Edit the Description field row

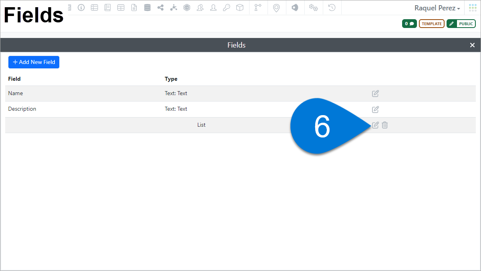[x=375, y=109]
